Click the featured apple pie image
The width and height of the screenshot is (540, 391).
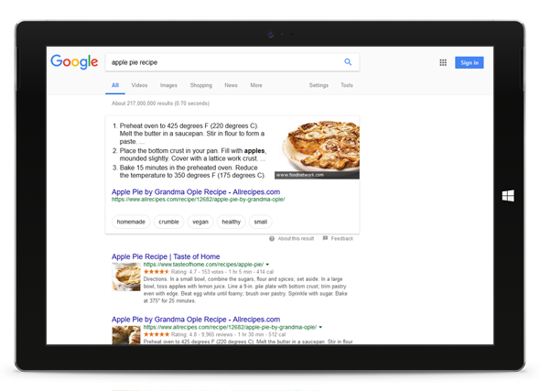click(x=317, y=149)
